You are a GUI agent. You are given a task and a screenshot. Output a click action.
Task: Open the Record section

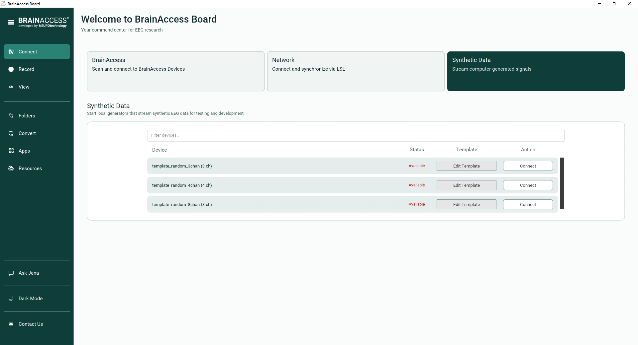[37, 69]
